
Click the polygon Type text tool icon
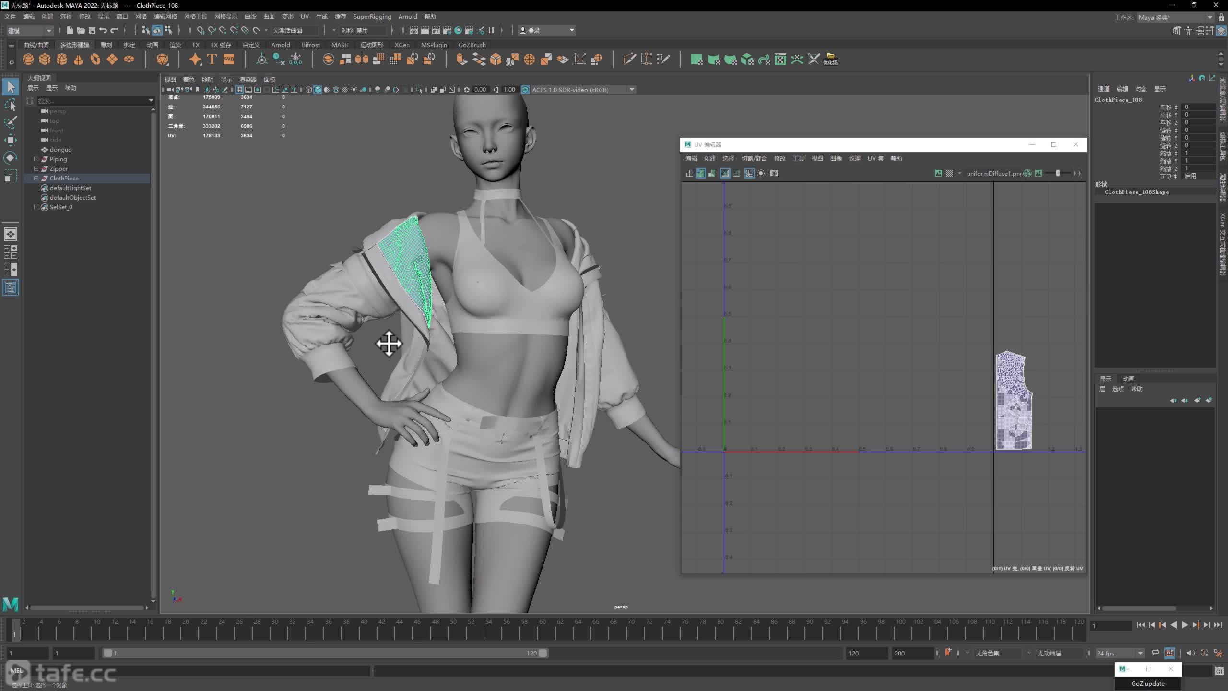212,59
